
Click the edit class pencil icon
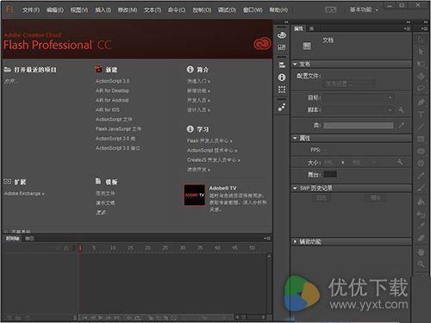pyautogui.click(x=401, y=125)
